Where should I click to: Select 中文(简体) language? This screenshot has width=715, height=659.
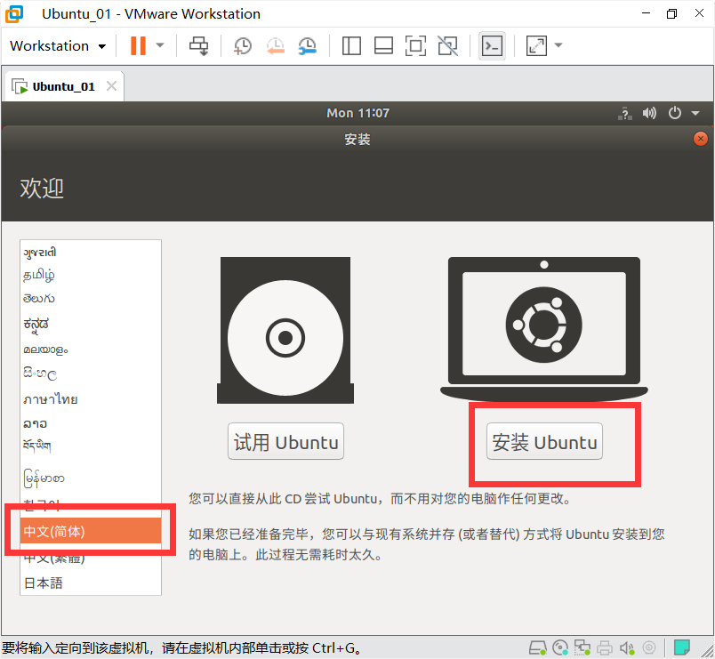[91, 531]
